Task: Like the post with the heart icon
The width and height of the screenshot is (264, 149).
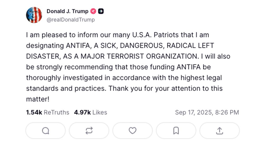Action: pyautogui.click(x=133, y=131)
